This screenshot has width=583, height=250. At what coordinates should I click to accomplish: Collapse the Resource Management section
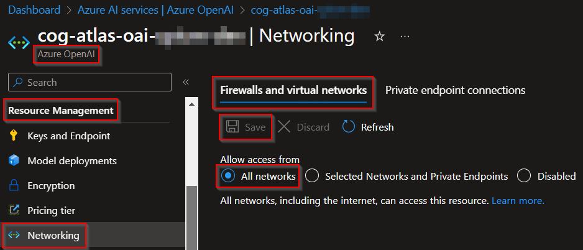click(x=61, y=111)
